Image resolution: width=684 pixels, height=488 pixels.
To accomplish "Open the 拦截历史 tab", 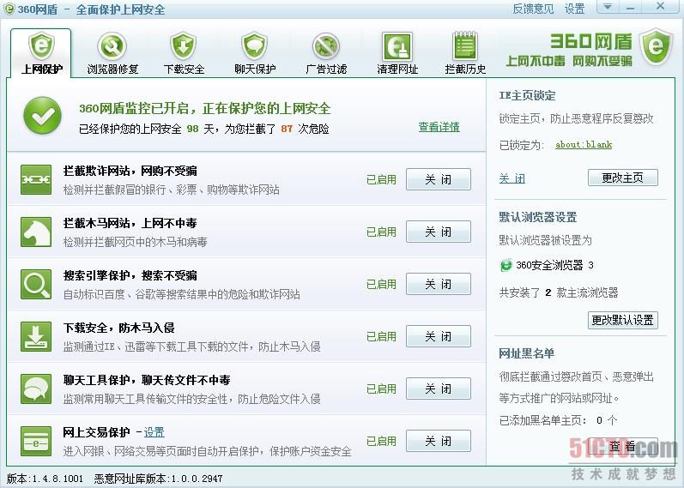I will (x=465, y=53).
